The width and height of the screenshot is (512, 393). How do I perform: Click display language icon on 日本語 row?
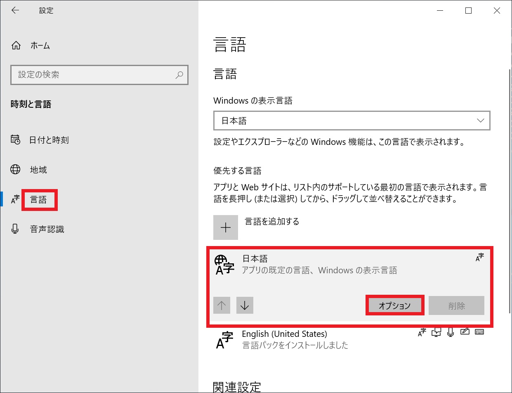(x=480, y=258)
